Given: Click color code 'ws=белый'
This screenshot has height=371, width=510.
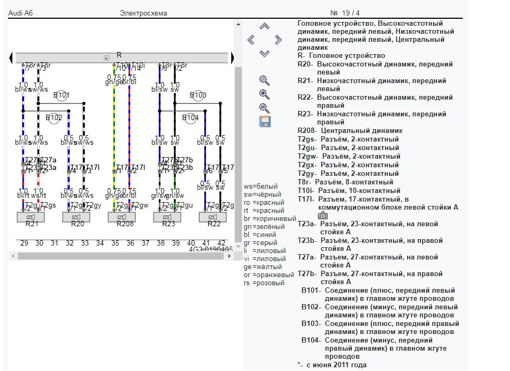Looking at the screenshot, I should coord(261,187).
